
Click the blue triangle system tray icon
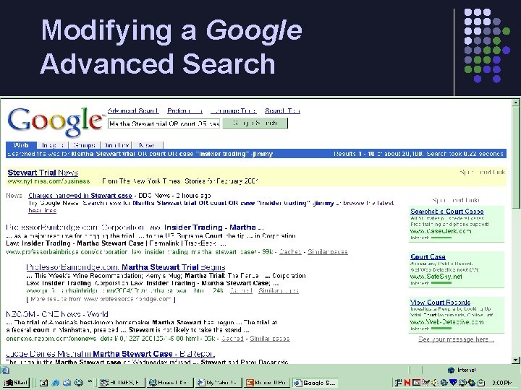pyautogui.click(x=453, y=382)
